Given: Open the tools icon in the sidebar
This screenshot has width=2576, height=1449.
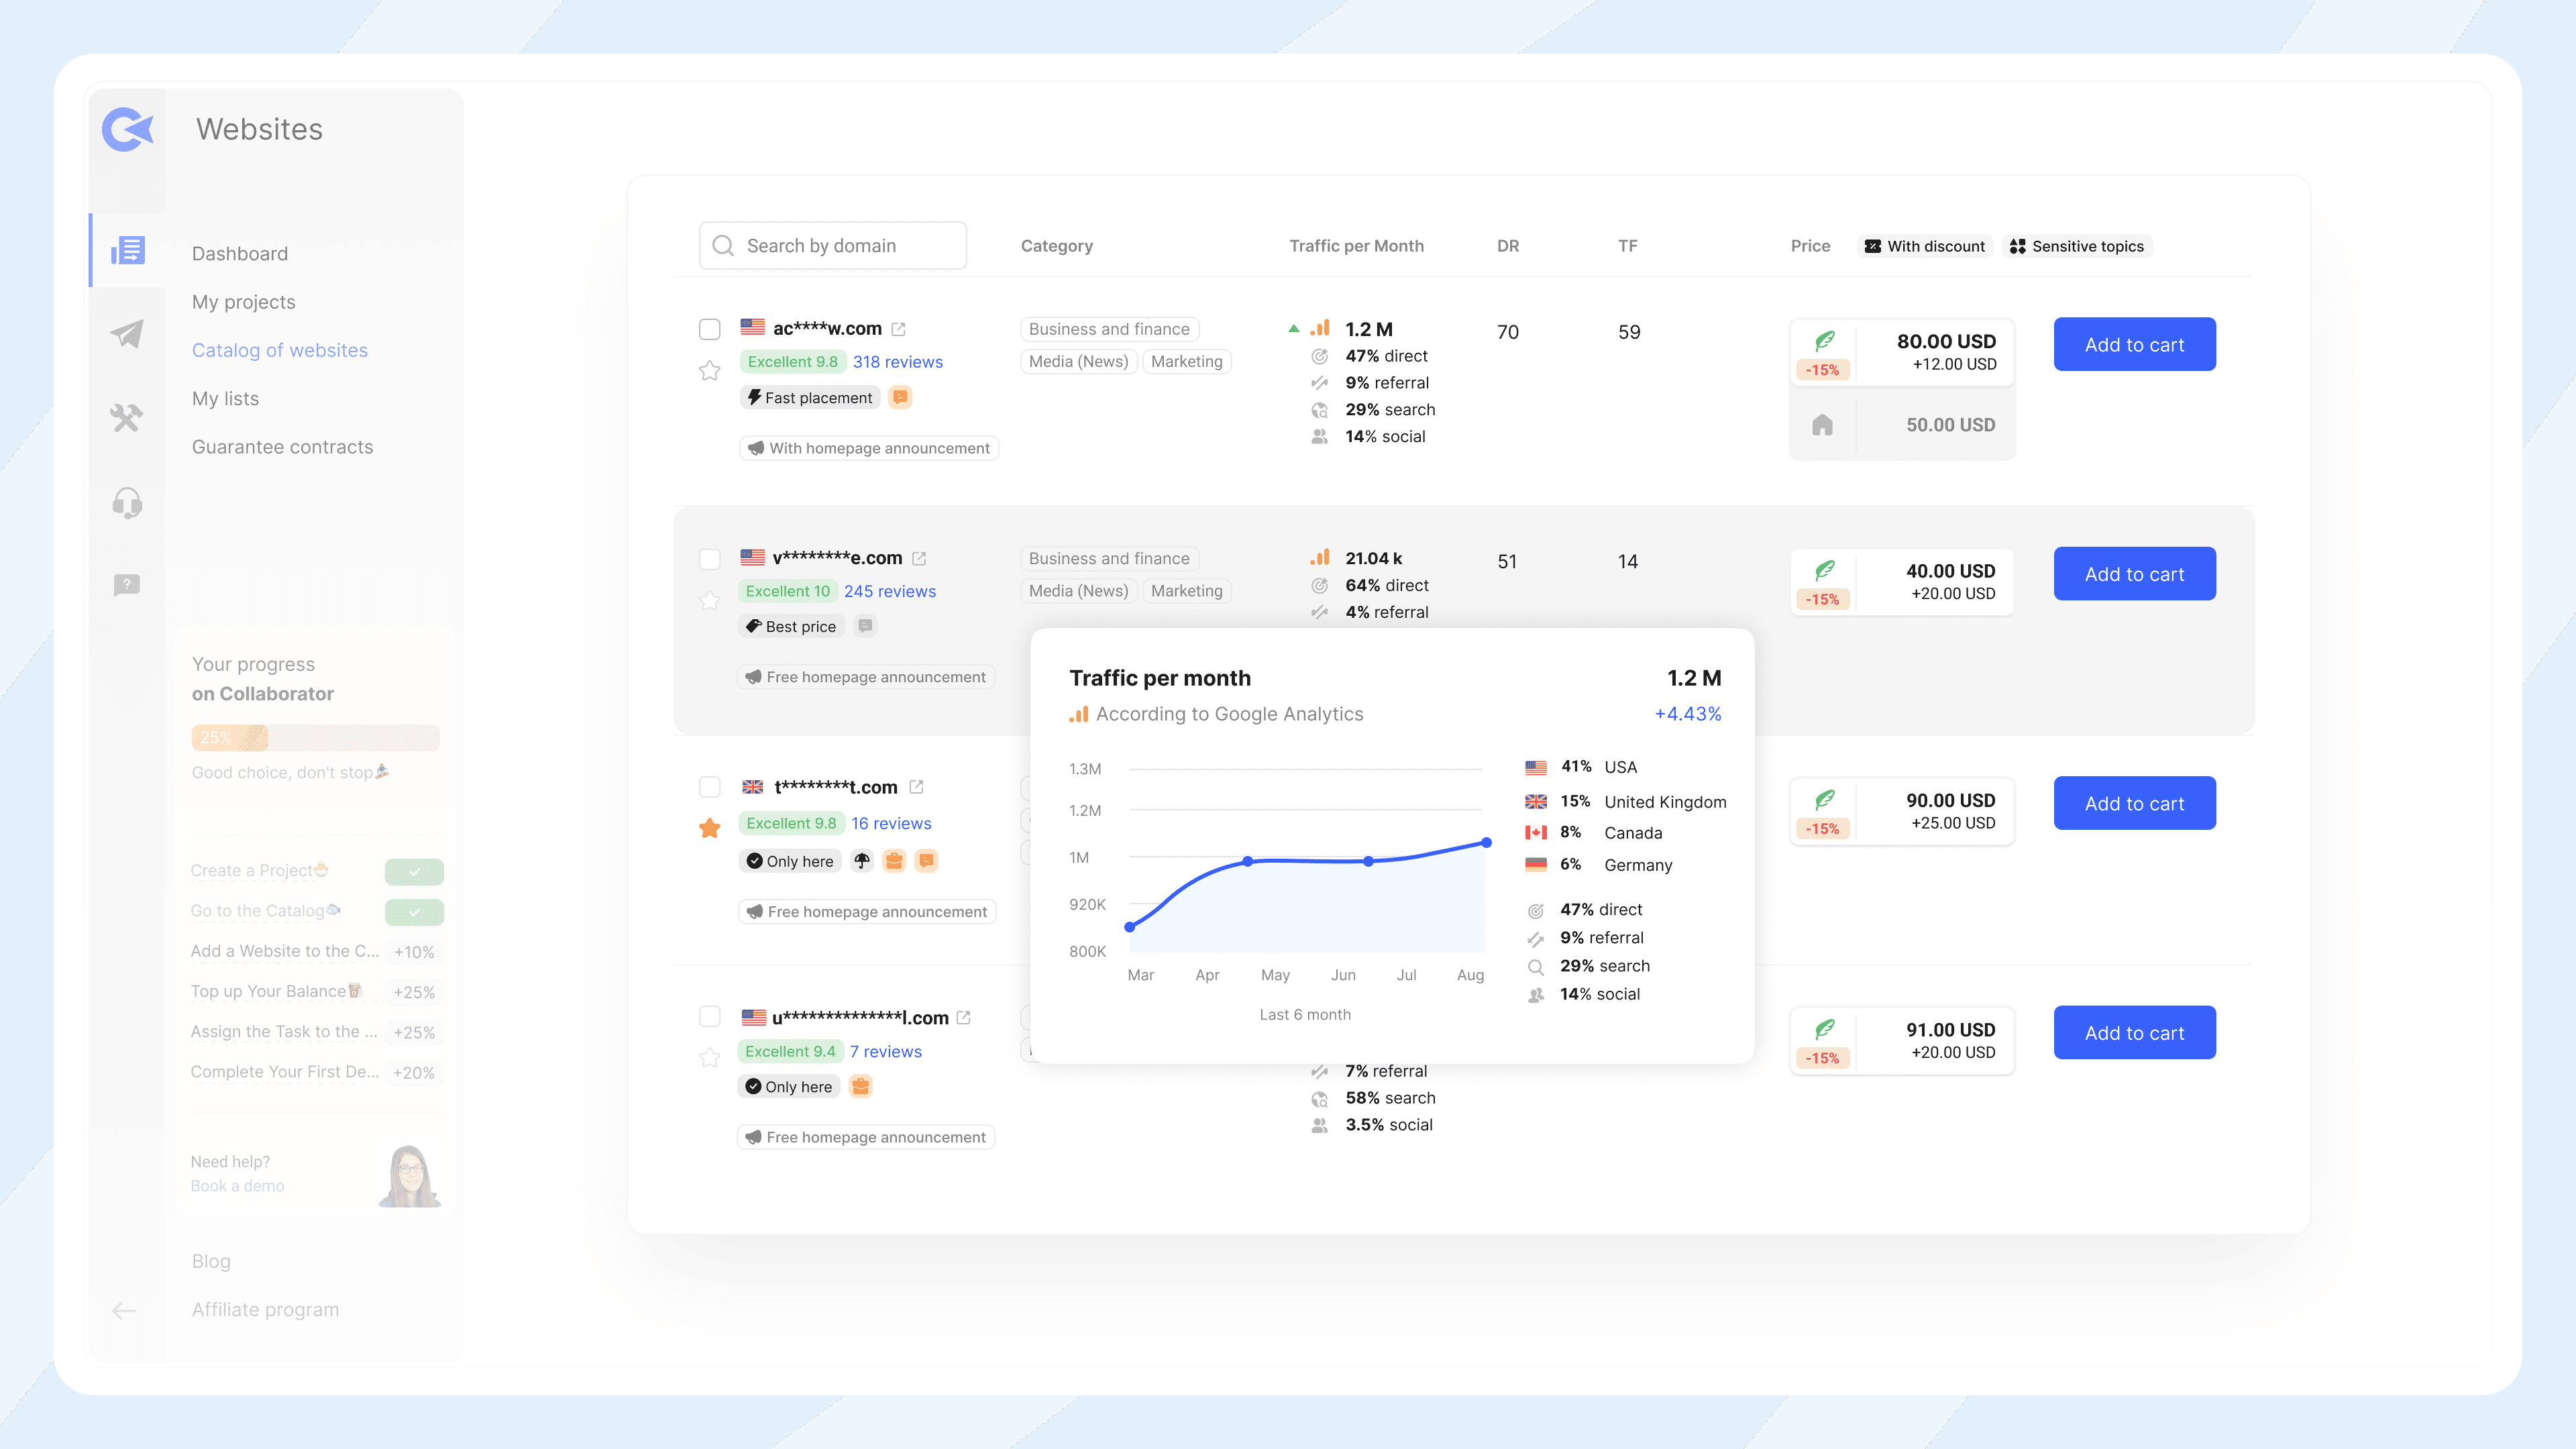Looking at the screenshot, I should tap(127, 419).
